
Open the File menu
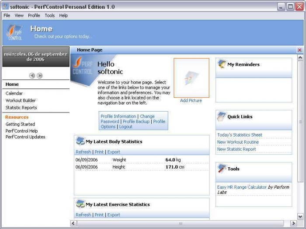[x=7, y=15]
